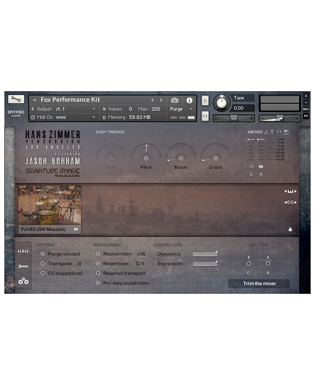The image size is (315, 385).
Task: Click the R mic mixer fader
Action: pos(261,149)
